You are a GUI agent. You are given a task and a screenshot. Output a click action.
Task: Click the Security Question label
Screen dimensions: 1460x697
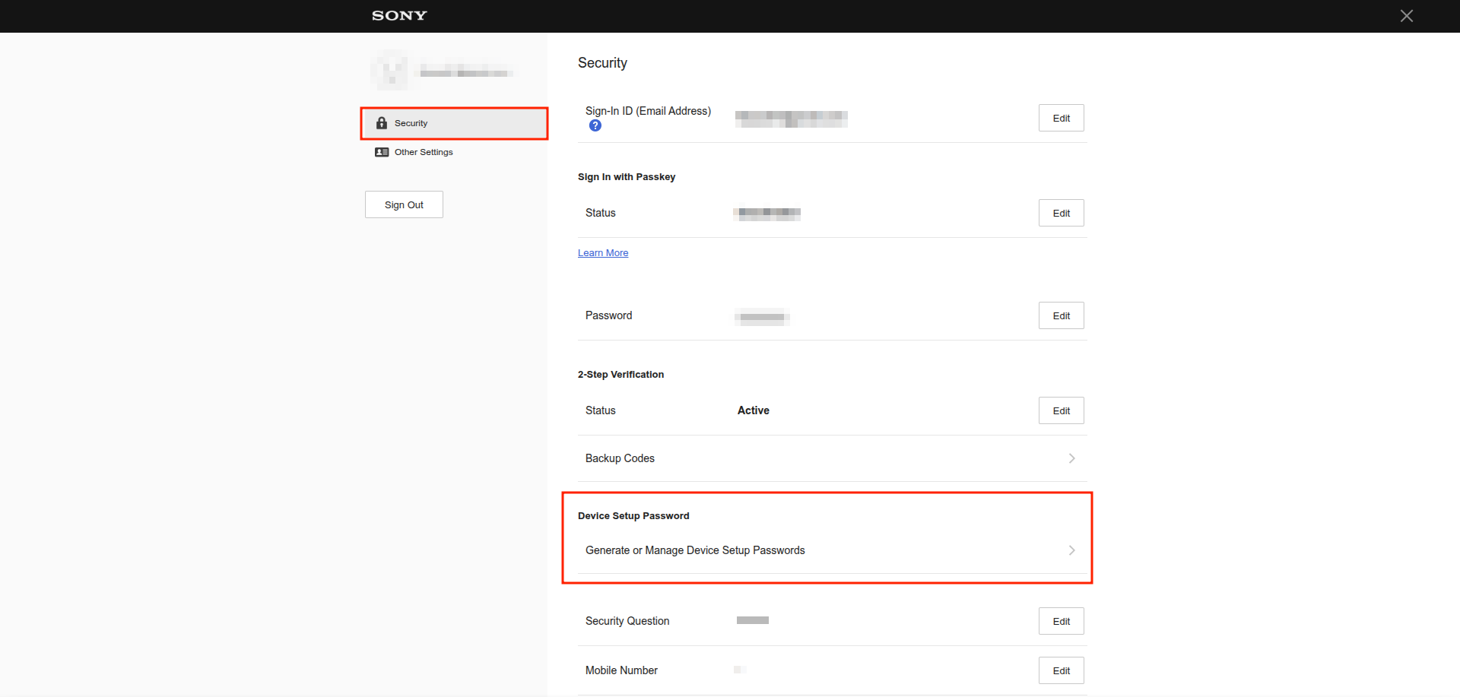627,621
